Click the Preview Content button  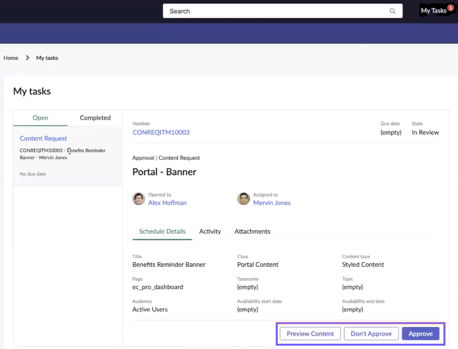[x=310, y=334]
